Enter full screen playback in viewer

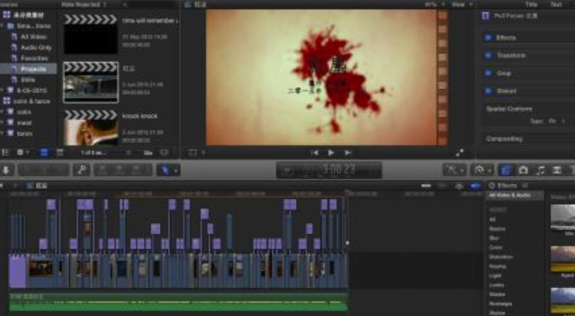pyautogui.click(x=460, y=153)
